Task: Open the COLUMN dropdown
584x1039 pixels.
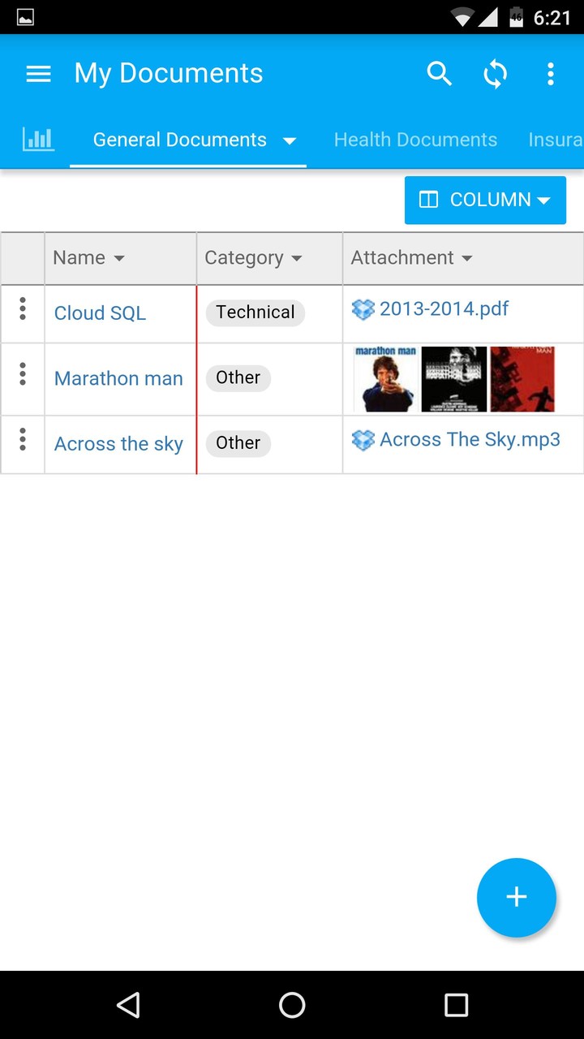Action: point(485,200)
